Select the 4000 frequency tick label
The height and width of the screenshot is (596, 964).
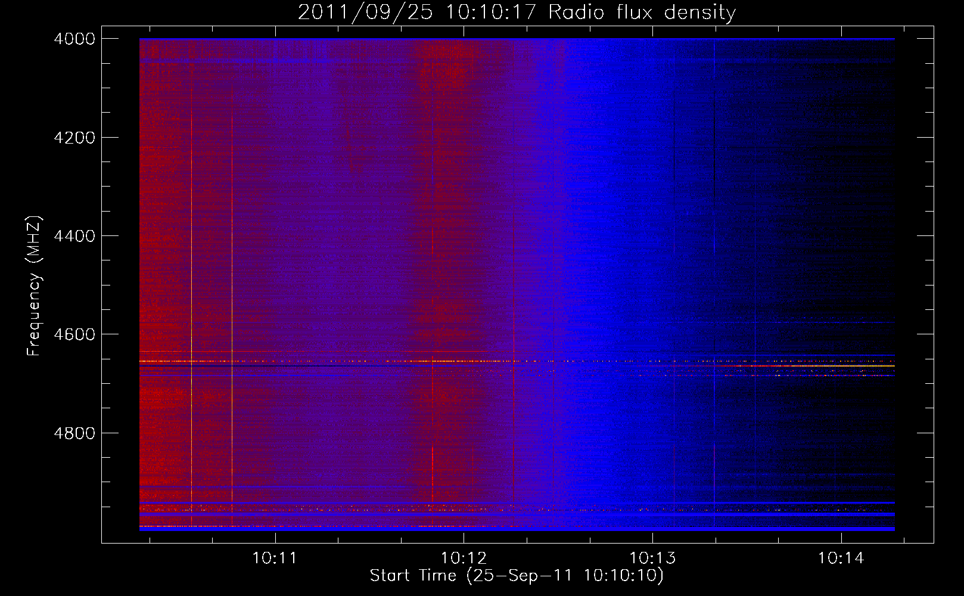click(x=74, y=39)
